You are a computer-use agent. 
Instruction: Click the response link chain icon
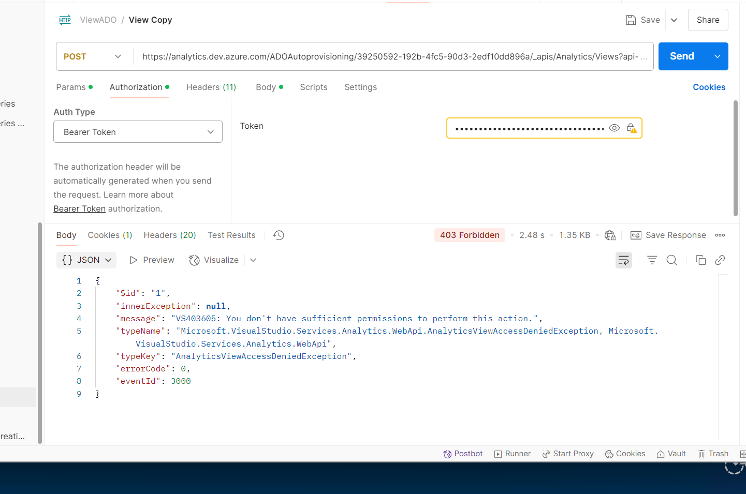pos(720,260)
